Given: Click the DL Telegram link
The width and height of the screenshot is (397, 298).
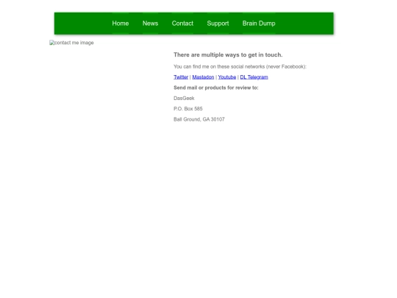Looking at the screenshot, I should [254, 77].
